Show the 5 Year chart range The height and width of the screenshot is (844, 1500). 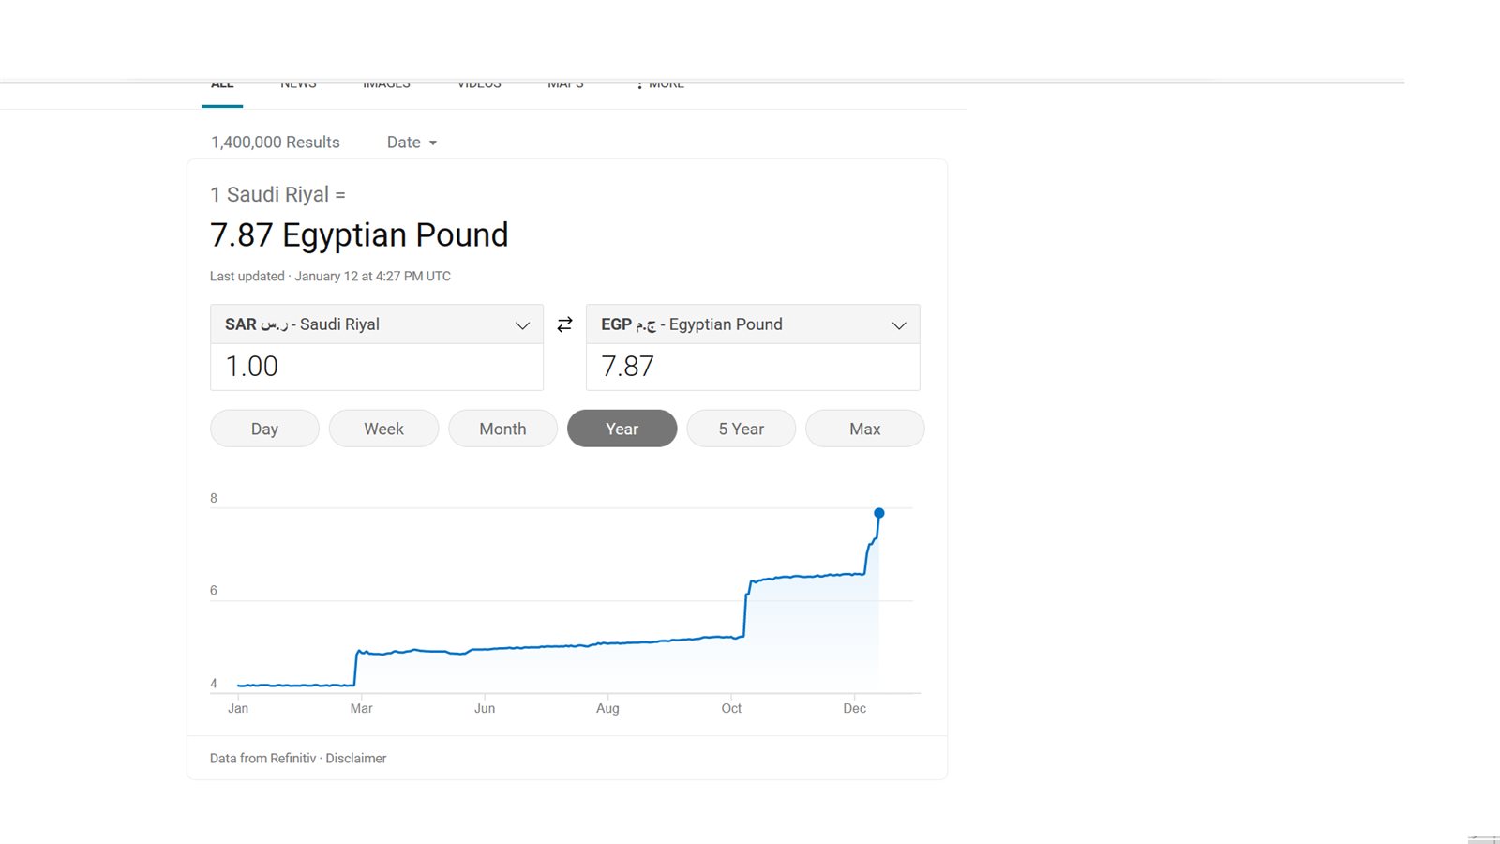(741, 429)
